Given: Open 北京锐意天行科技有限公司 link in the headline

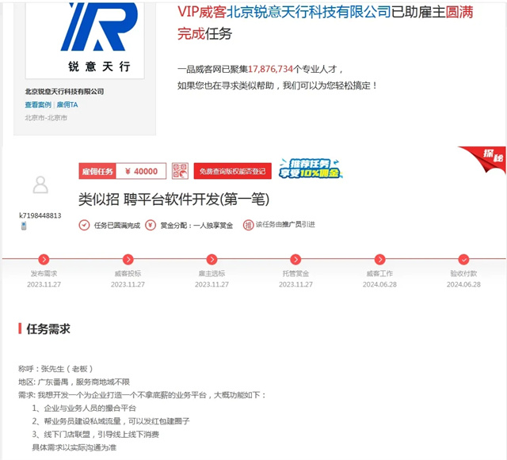Looking at the screenshot, I should [x=309, y=13].
